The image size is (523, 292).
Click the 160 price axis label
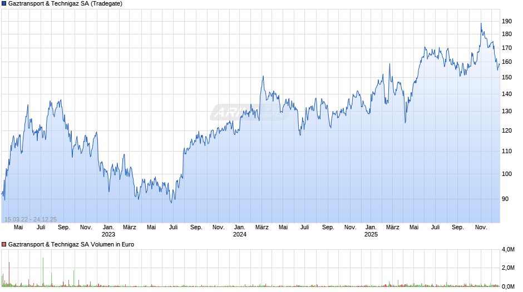point(507,62)
